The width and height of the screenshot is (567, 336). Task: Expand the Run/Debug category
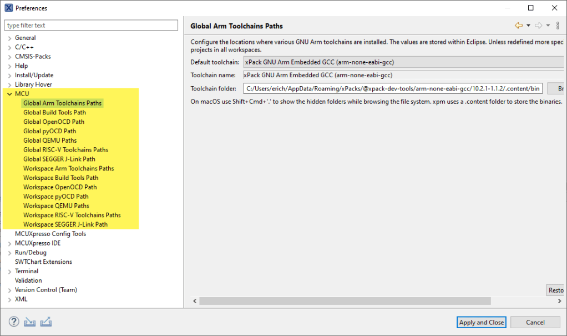pos(9,253)
